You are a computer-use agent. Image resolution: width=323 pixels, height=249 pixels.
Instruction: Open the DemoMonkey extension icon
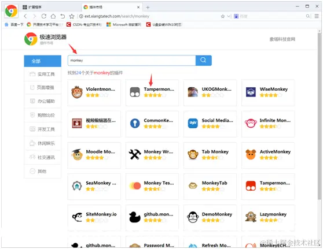193,217
